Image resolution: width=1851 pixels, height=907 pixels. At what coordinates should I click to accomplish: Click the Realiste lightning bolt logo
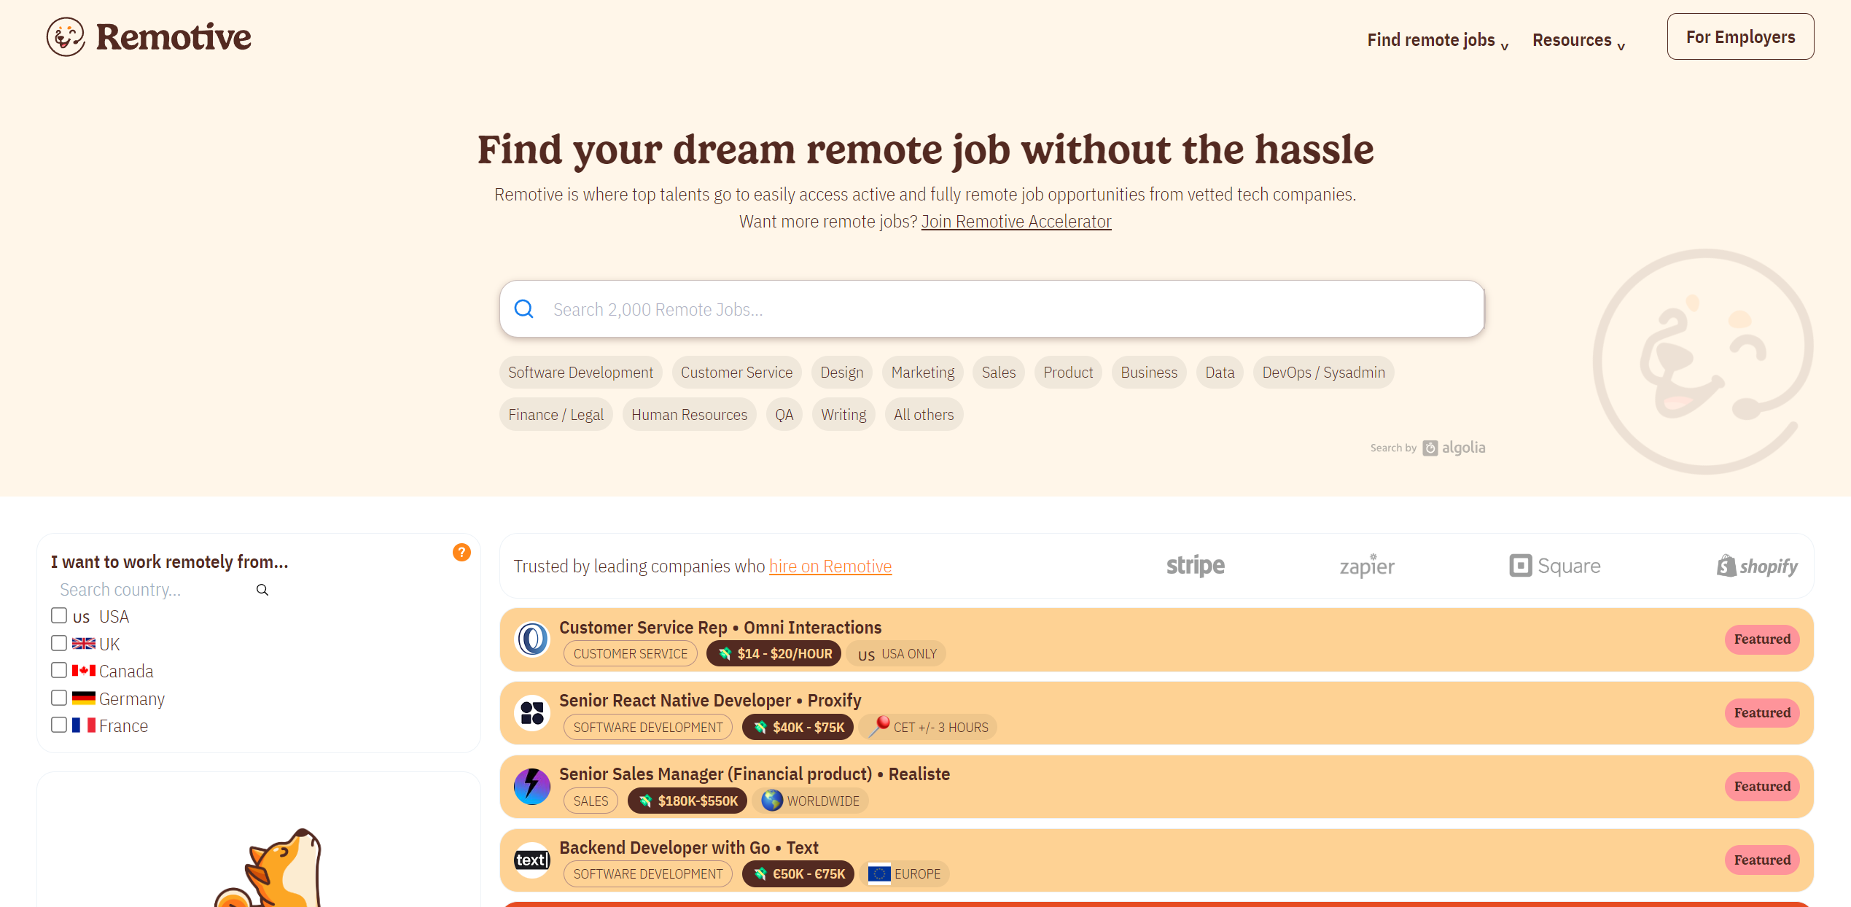[x=531, y=786]
